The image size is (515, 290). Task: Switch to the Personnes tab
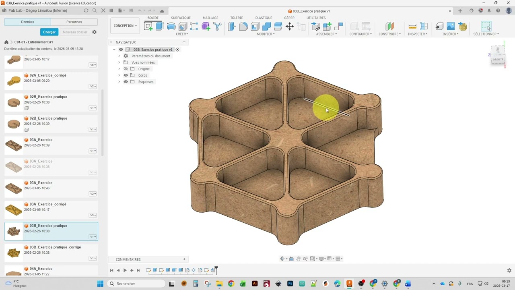point(74,22)
